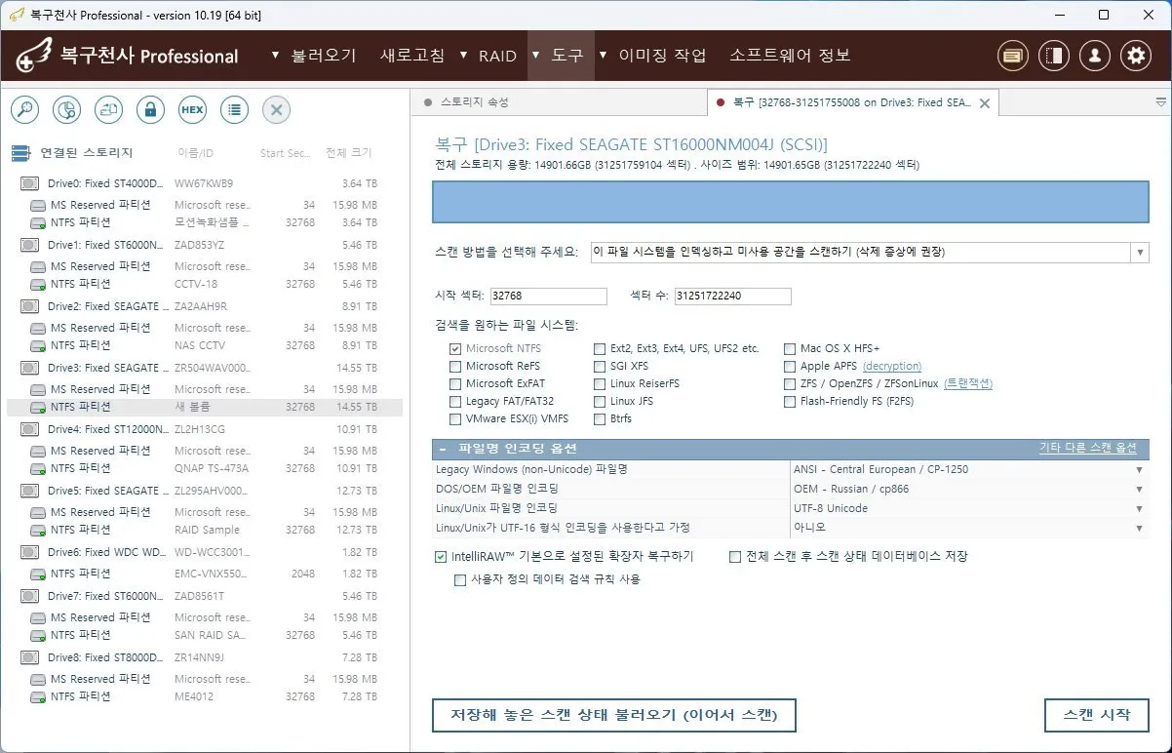The width and height of the screenshot is (1172, 753).
Task: Click the 복구천사 angel logo
Action: (x=33, y=56)
